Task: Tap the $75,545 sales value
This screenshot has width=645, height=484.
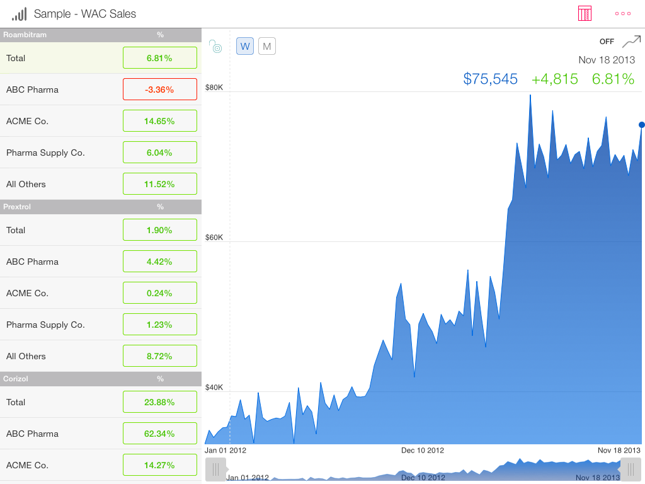Action: (490, 79)
